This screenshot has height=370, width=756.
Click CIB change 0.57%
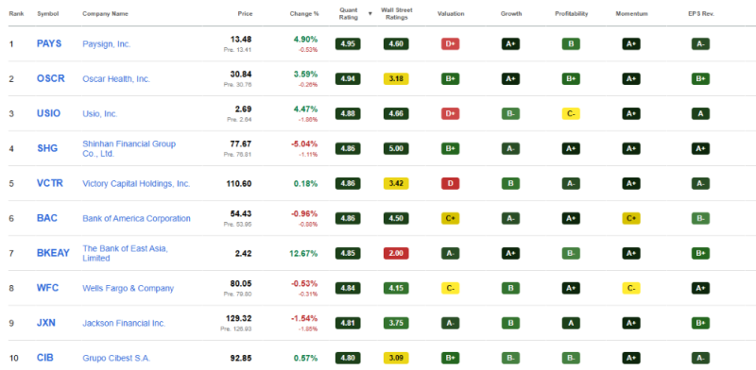point(305,358)
